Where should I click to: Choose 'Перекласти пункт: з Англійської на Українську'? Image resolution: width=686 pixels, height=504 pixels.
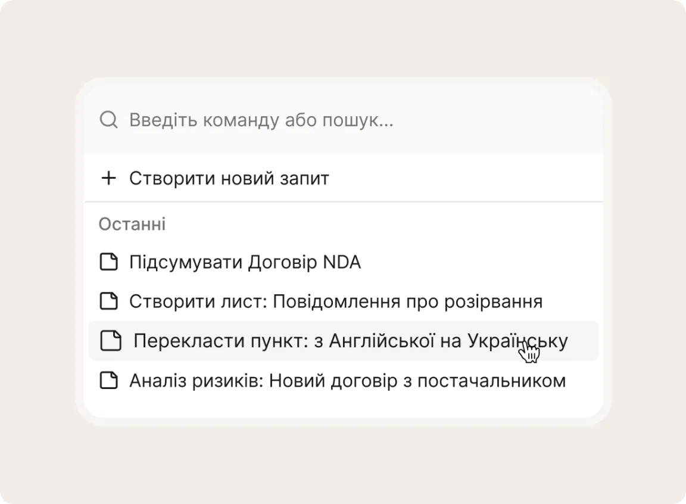350,341
